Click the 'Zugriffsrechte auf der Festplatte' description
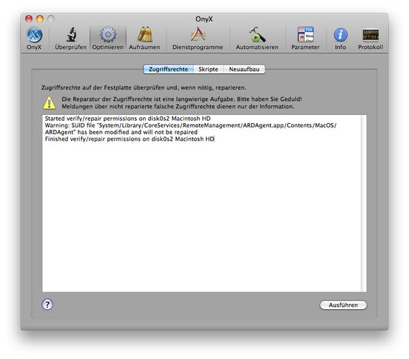 [x=144, y=88]
